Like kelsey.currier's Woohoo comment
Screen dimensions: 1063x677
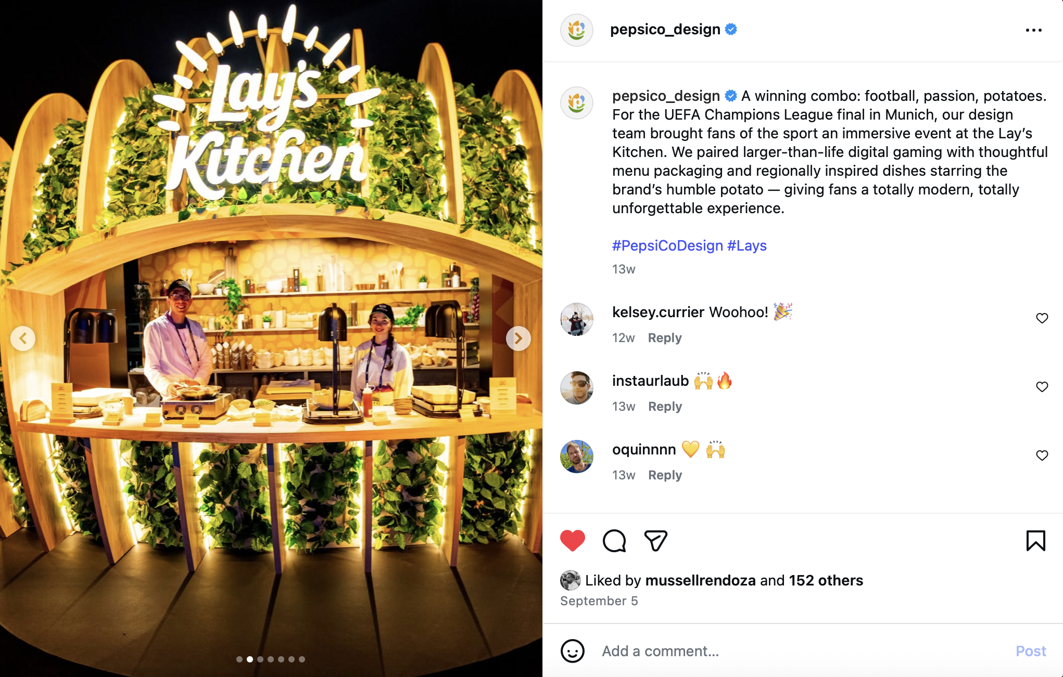1042,318
